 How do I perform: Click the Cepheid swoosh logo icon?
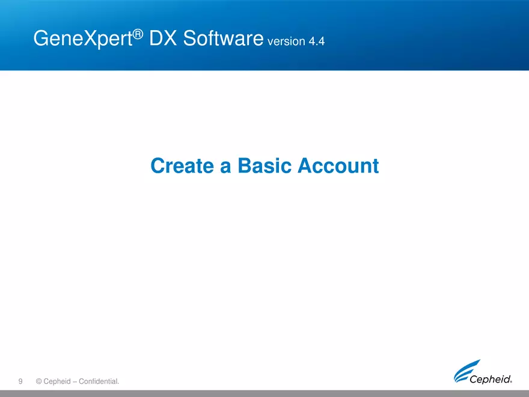tap(466, 368)
